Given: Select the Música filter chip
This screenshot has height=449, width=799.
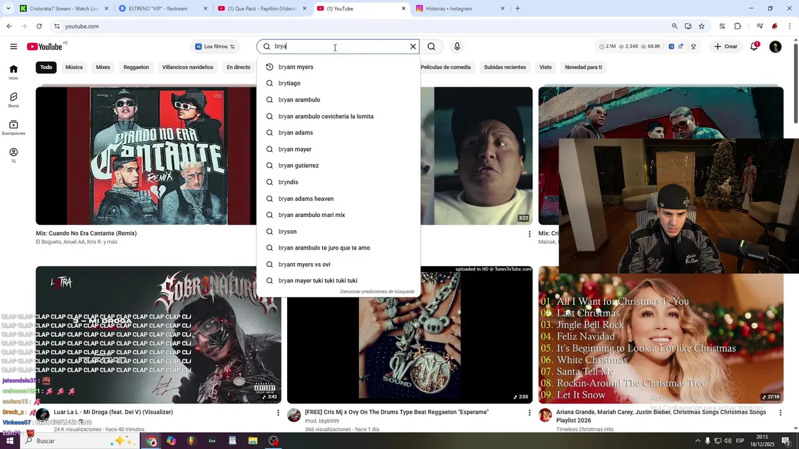Looking at the screenshot, I should pos(74,67).
